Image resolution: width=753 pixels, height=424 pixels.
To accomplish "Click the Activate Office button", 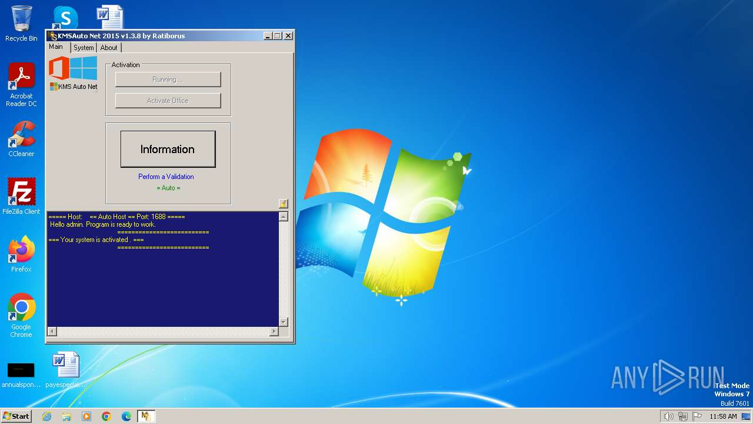I will [x=168, y=101].
